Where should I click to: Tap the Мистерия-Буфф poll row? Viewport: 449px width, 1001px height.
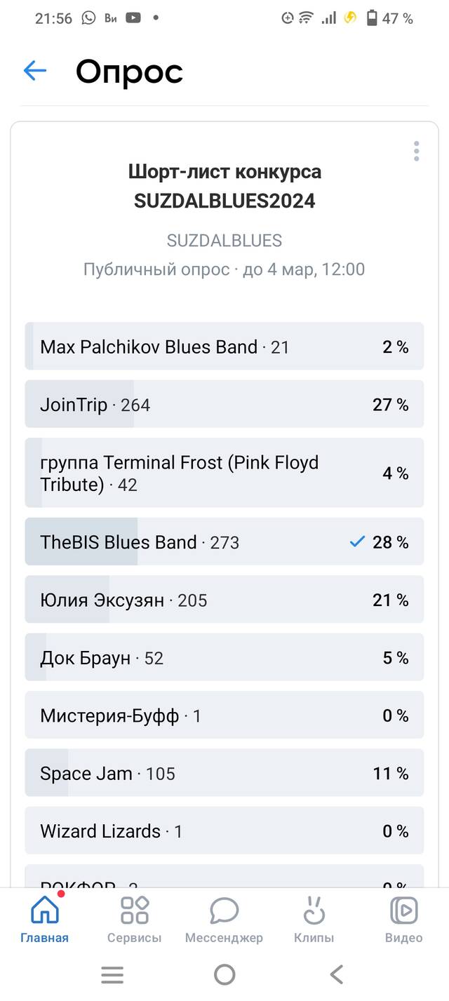coord(224,716)
